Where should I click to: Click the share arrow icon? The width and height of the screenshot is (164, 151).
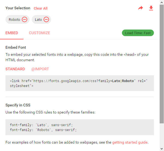pos(140,8)
